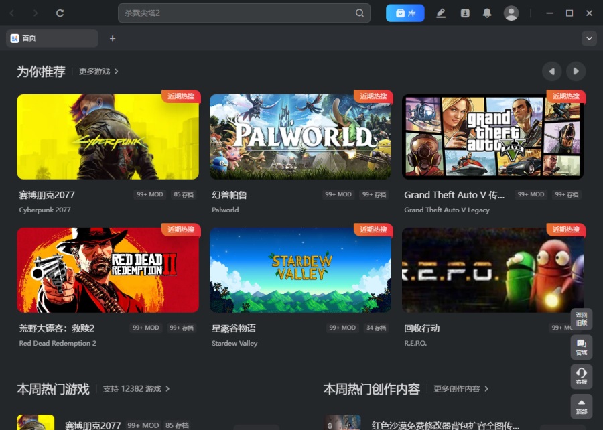Click the Red Dead Redemption 2 subtitle text
This screenshot has width=603, height=430.
point(58,343)
